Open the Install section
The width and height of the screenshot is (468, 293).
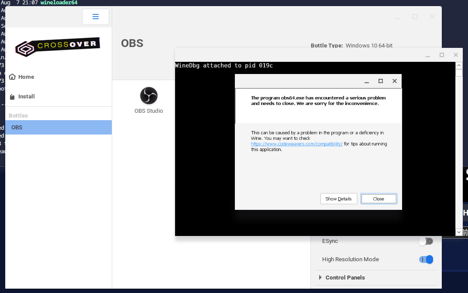point(58,97)
